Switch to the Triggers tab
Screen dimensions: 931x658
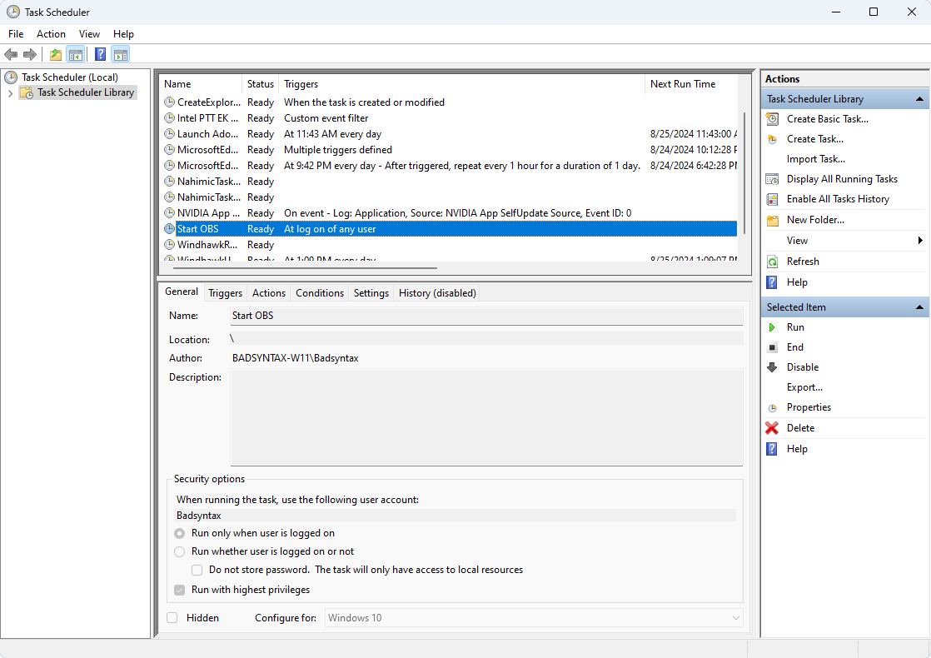(x=225, y=292)
